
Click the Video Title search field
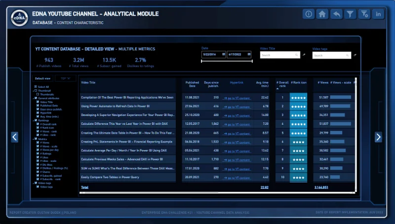point(280,55)
